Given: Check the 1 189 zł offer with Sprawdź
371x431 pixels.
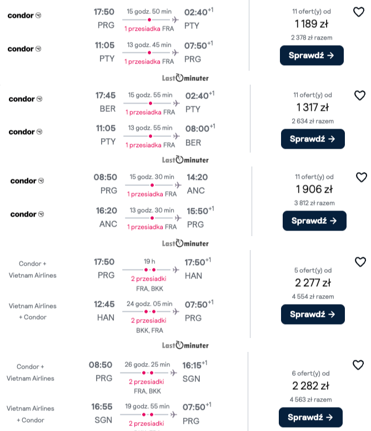Looking at the screenshot, I should (312, 56).
